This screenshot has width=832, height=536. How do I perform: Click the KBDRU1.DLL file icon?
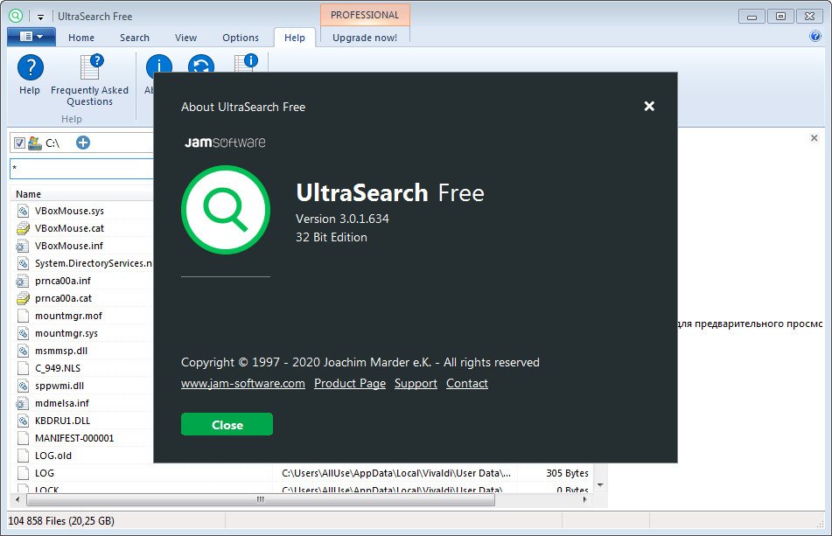[23, 421]
